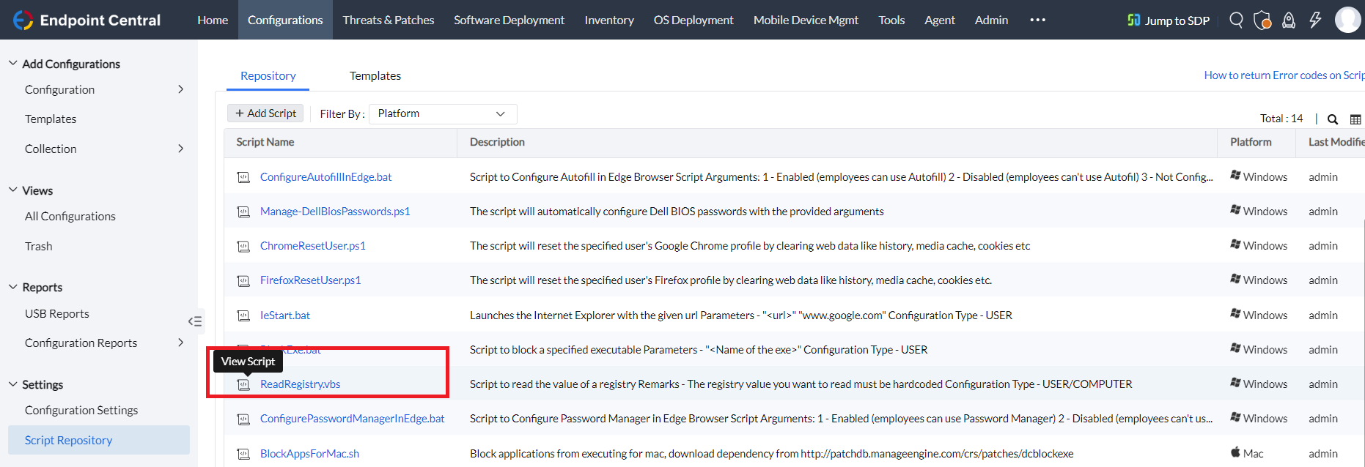Viewport: 1365px width, 467px height.
Task: Search scripts using the table search icon
Action: tap(1333, 119)
